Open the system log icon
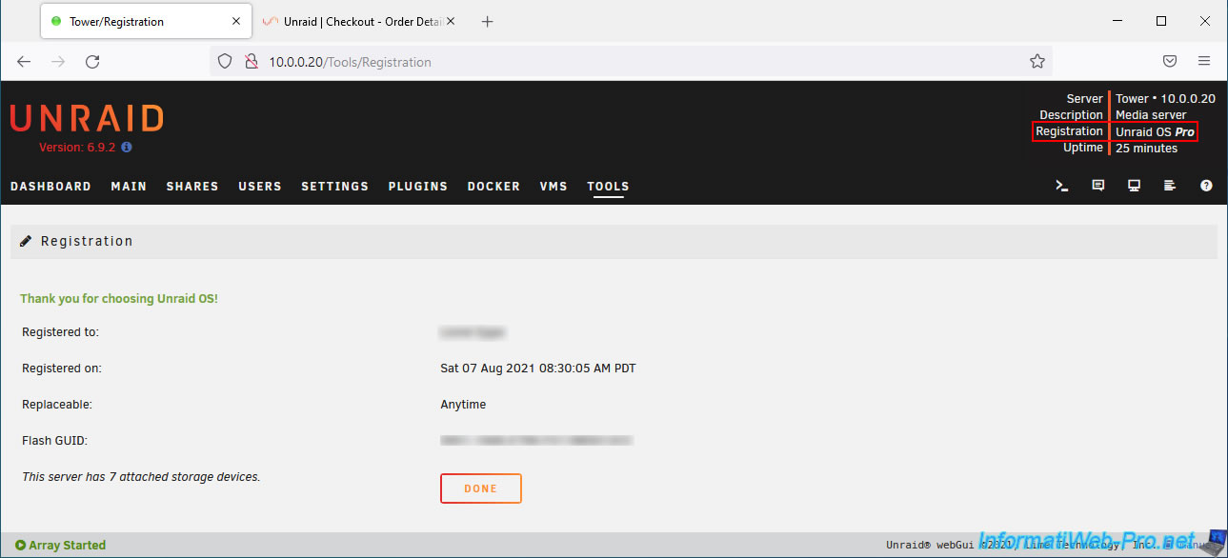The image size is (1228, 558). [x=1170, y=186]
